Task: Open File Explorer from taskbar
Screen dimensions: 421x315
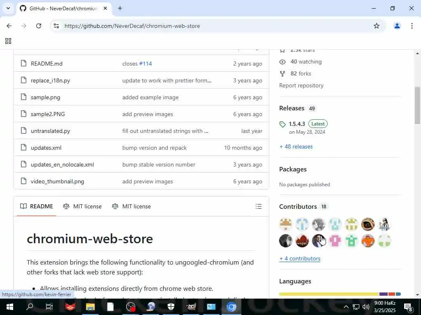Action: (x=90, y=307)
